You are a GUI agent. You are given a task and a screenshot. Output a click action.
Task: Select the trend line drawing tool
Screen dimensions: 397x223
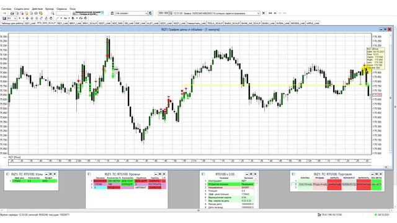(x=58, y=18)
